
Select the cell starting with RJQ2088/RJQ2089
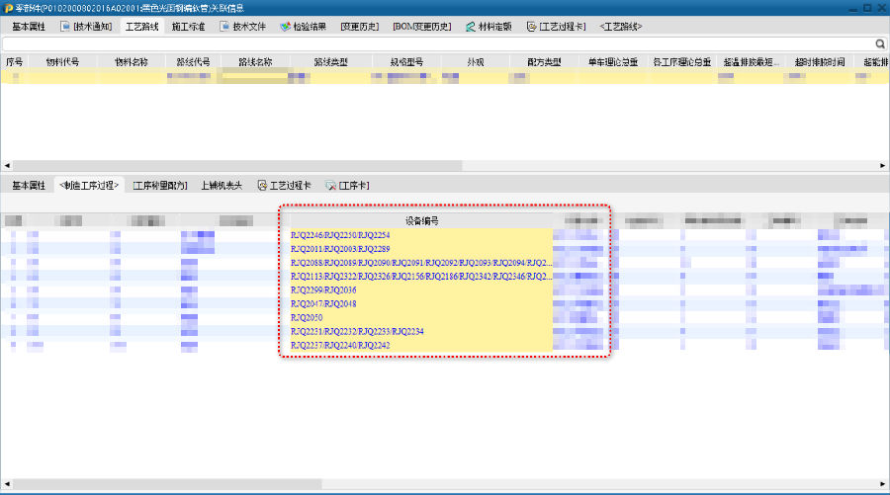[x=421, y=263]
